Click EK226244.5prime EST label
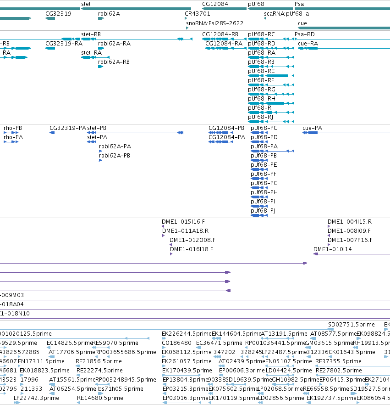This screenshot has height=405, width=390. click(187, 334)
